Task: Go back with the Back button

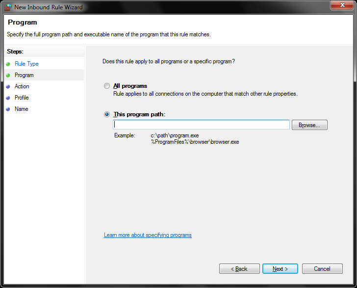Action: (239, 269)
